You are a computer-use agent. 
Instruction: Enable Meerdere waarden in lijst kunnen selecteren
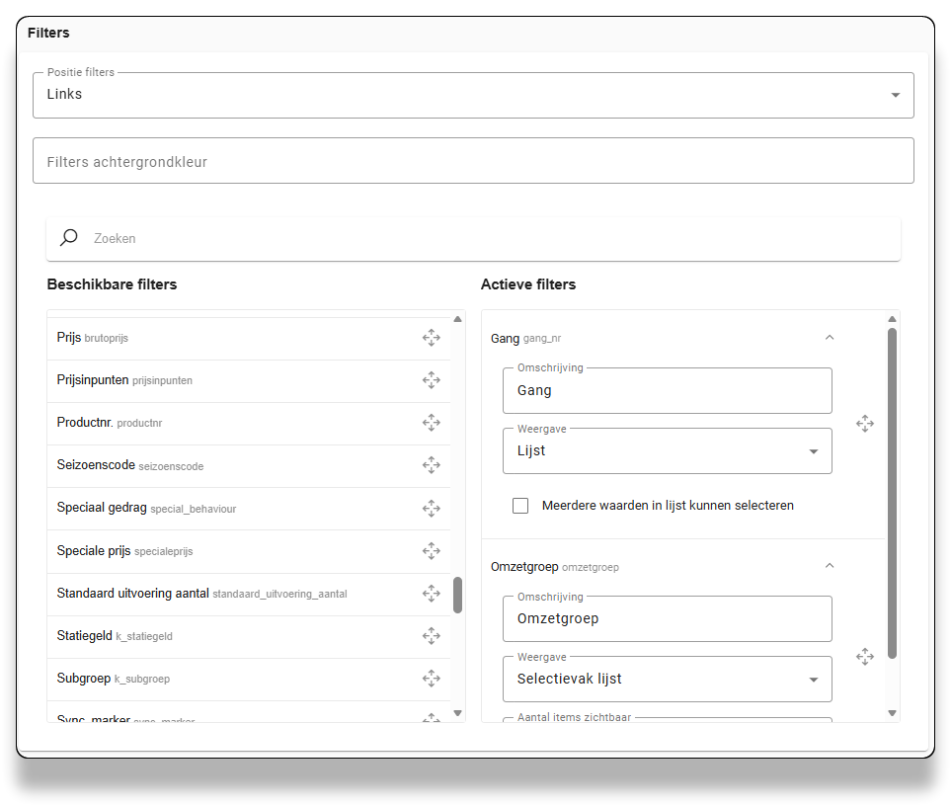click(x=520, y=506)
